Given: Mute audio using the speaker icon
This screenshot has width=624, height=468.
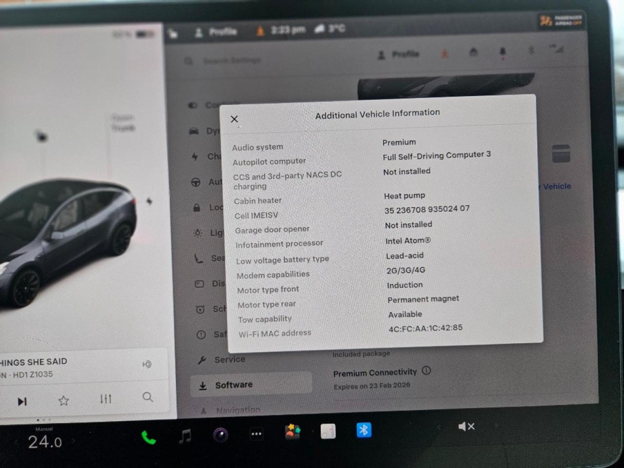Looking at the screenshot, I should pyautogui.click(x=467, y=426).
